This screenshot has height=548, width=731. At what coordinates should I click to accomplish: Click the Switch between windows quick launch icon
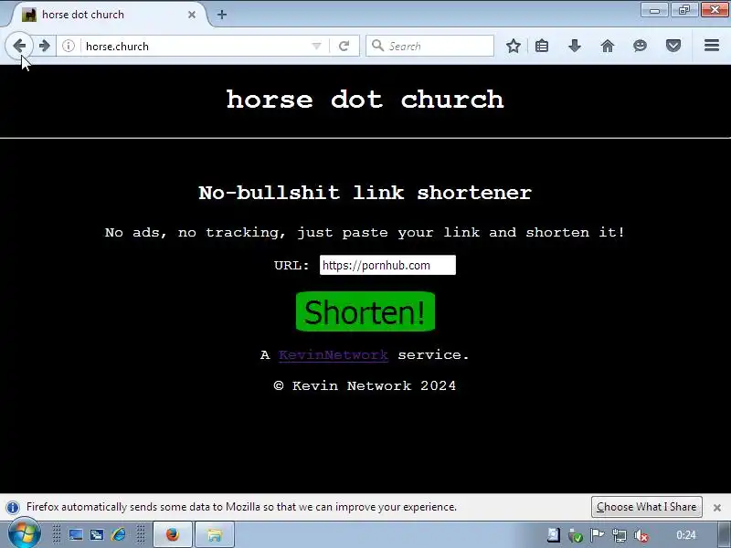[x=97, y=534]
